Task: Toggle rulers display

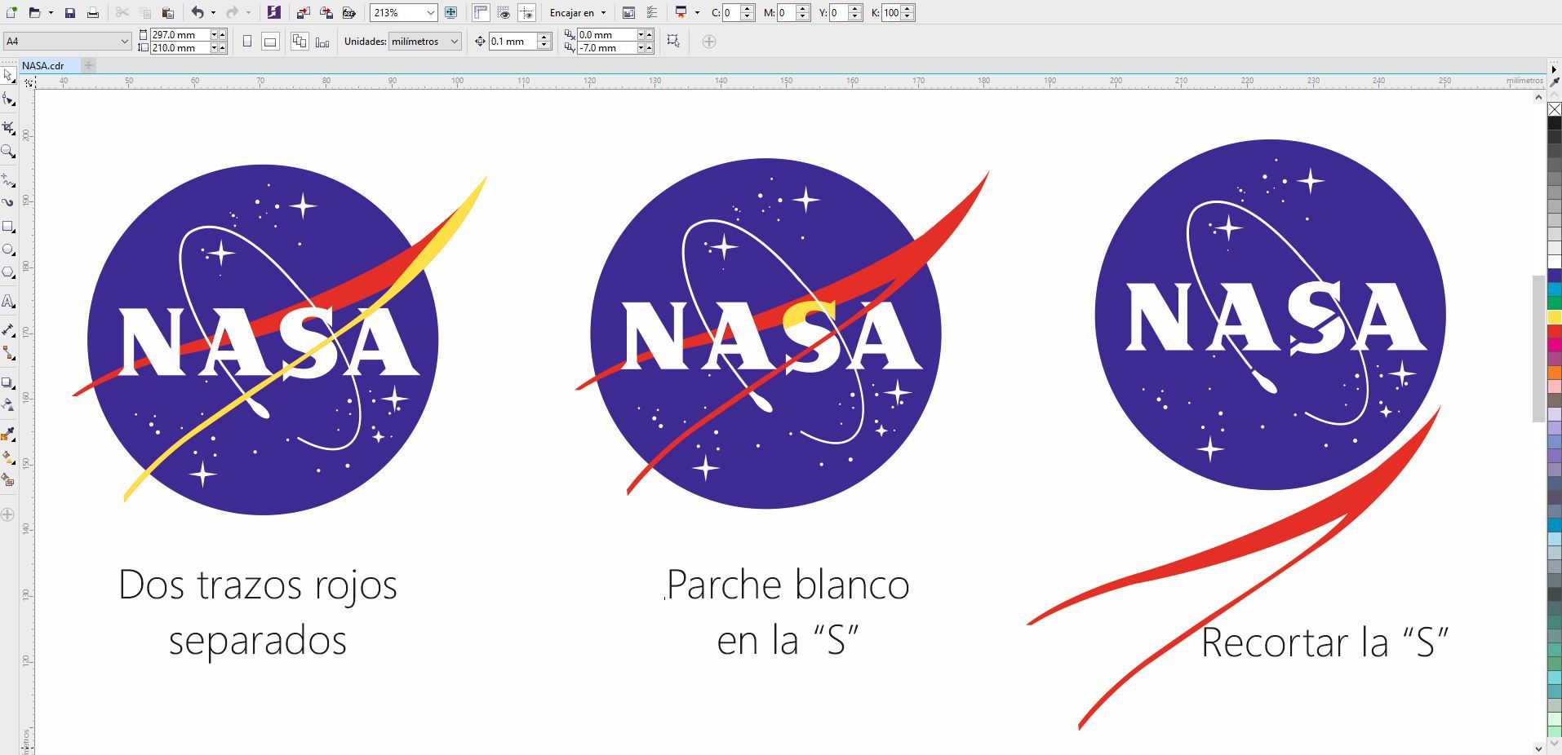Action: [x=481, y=12]
